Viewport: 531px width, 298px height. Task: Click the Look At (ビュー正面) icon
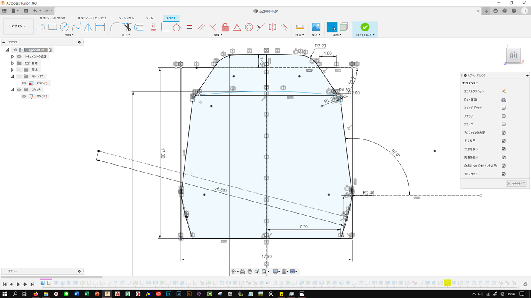504,99
